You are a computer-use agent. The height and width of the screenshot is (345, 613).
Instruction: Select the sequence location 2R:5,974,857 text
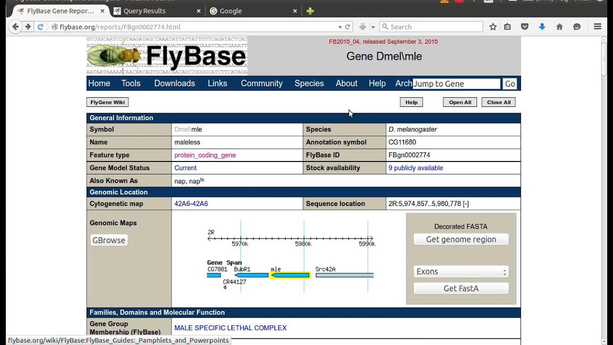(x=429, y=204)
